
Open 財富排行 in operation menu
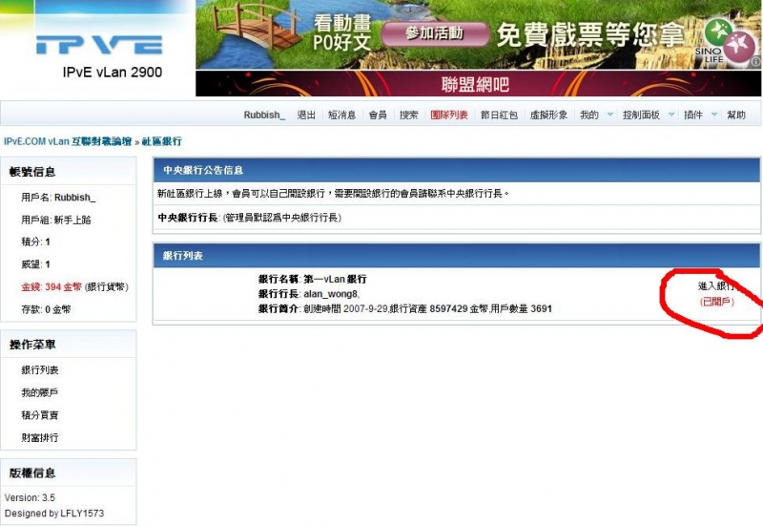(40, 437)
